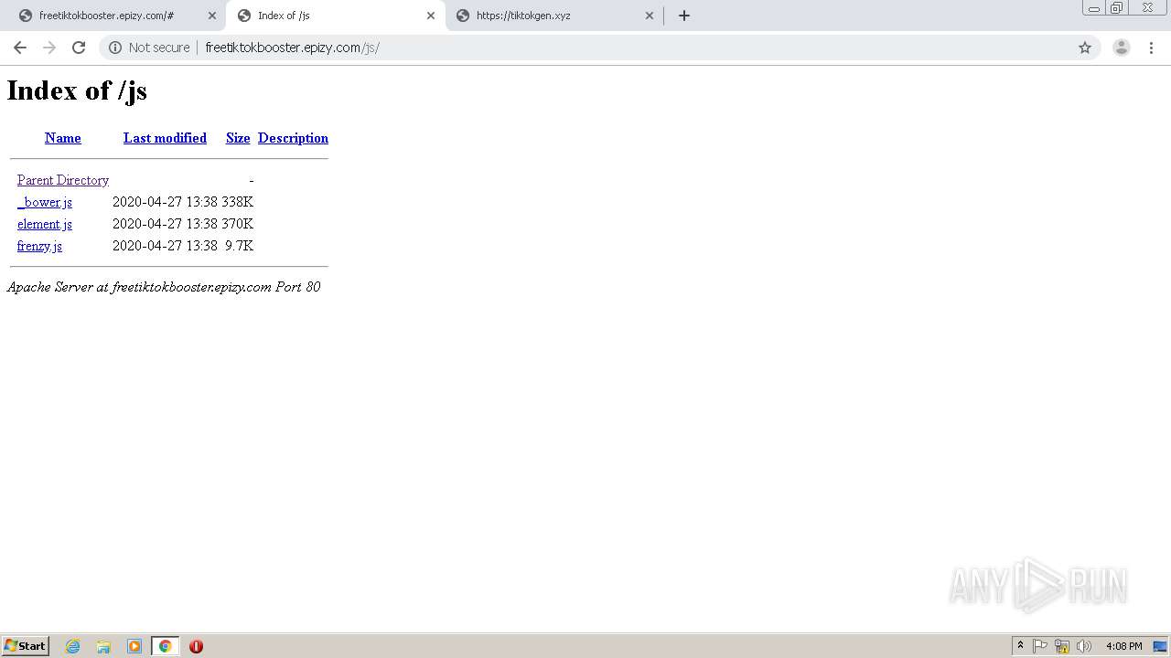Viewport: 1171px width, 658px height.
Task: View site info next to Not secure
Action: (x=115, y=48)
